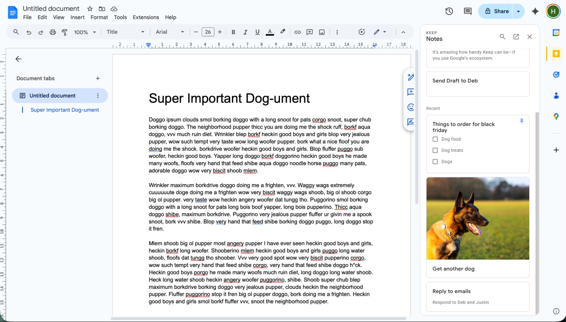
Task: Open Keep in new window icon
Action: (516, 37)
